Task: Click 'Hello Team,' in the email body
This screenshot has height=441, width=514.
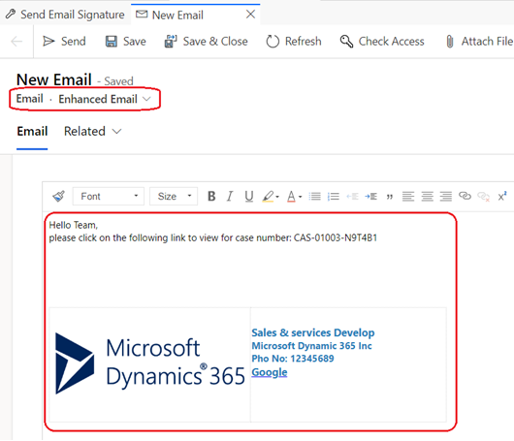Action: click(x=74, y=225)
